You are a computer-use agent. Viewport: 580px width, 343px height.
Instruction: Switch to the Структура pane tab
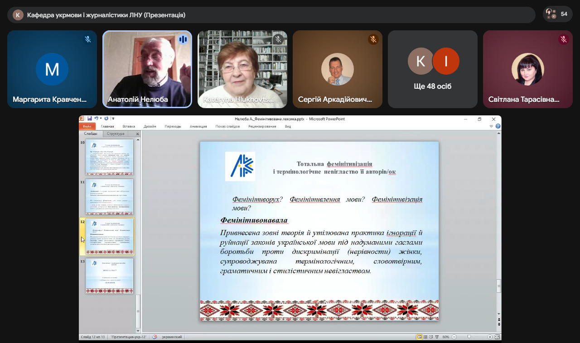tap(116, 133)
